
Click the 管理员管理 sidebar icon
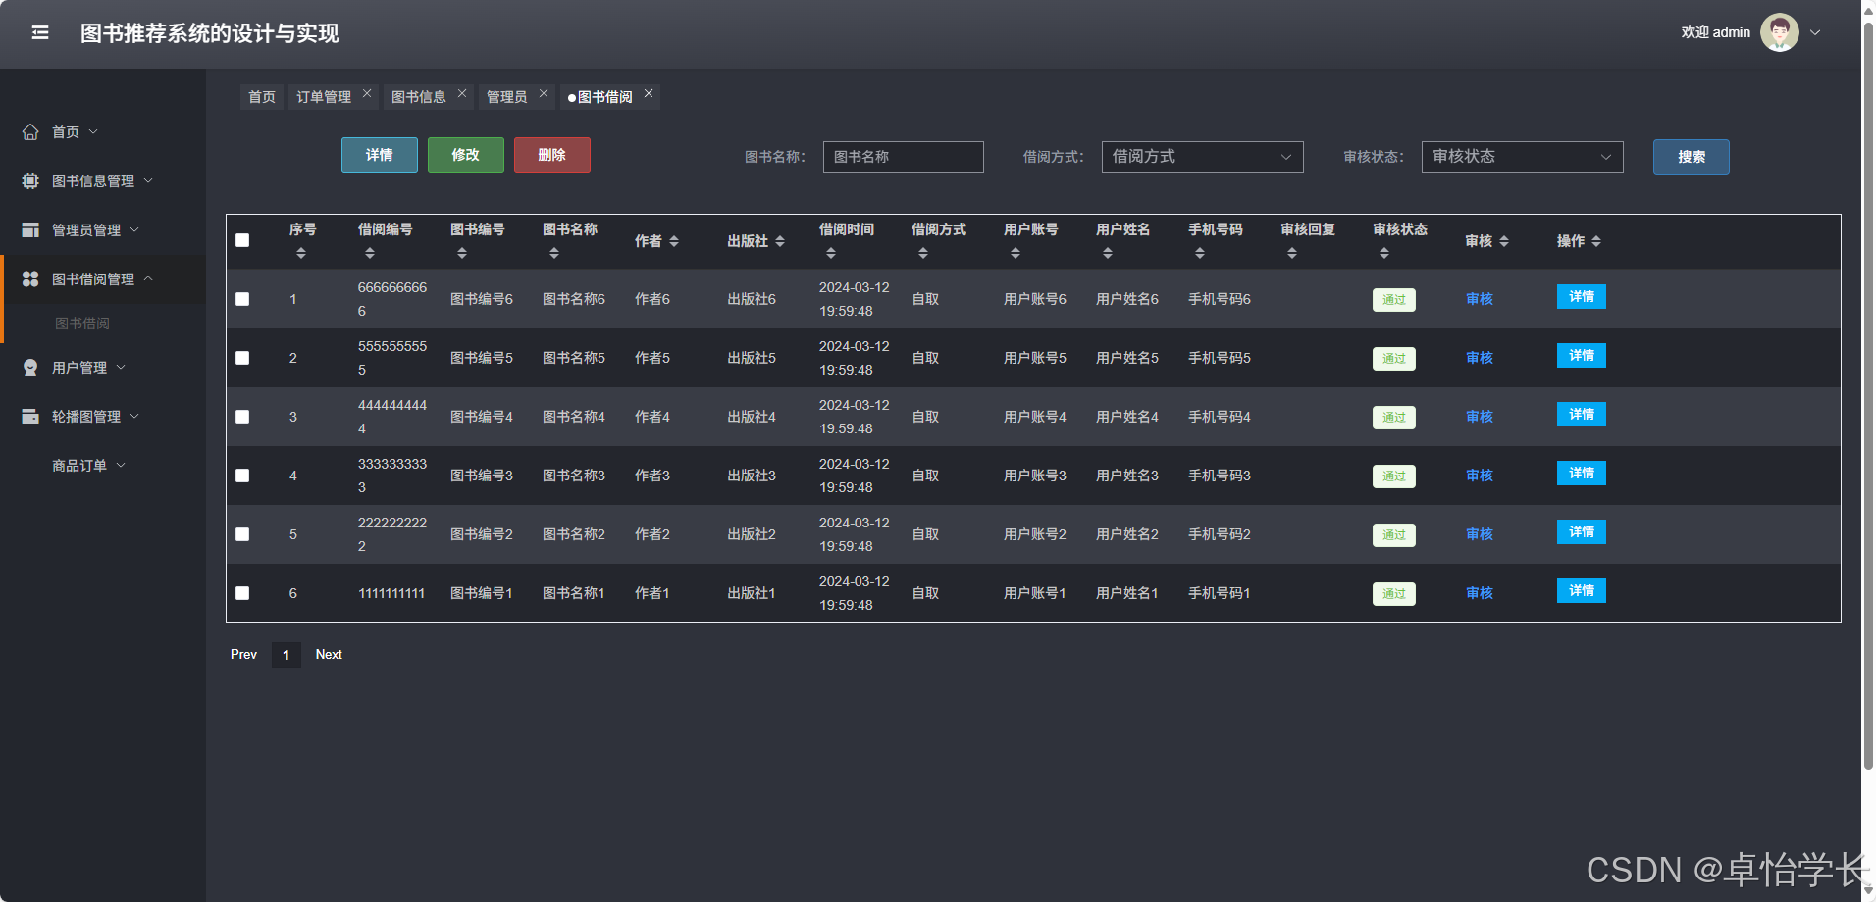point(30,229)
